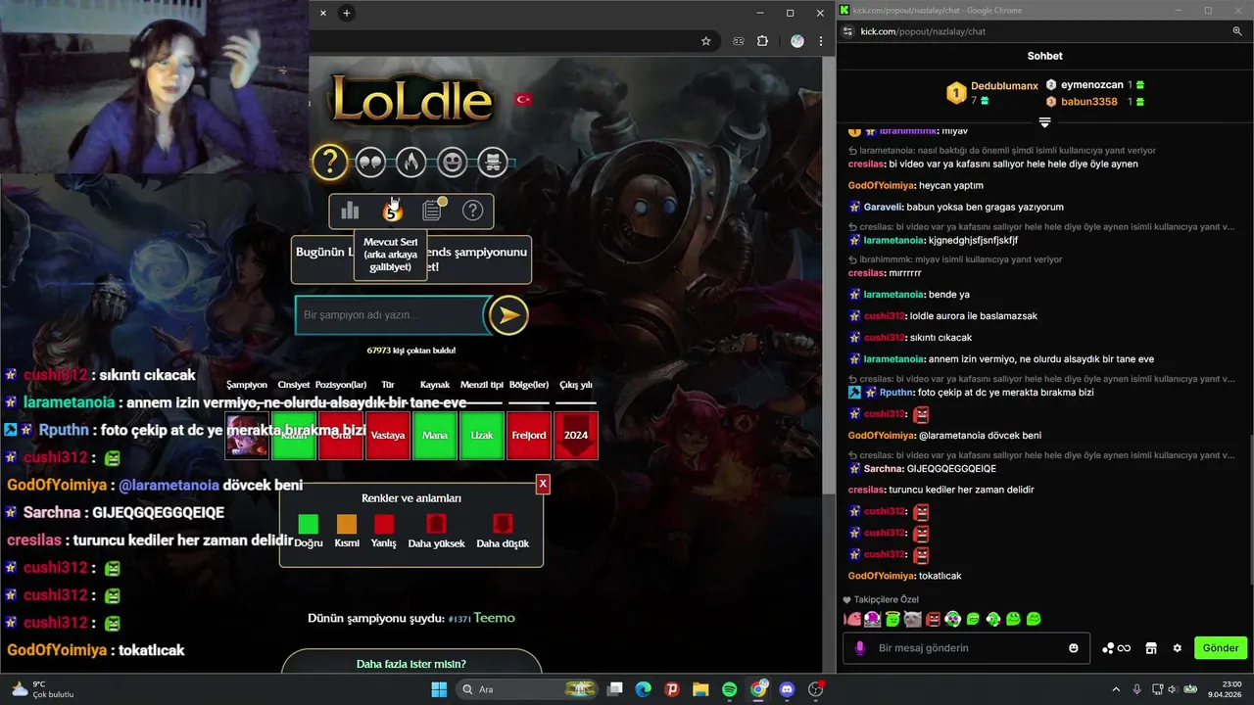The image size is (1254, 705).
Task: Click the guessed champion portrait thumbnail
Action: (247, 436)
